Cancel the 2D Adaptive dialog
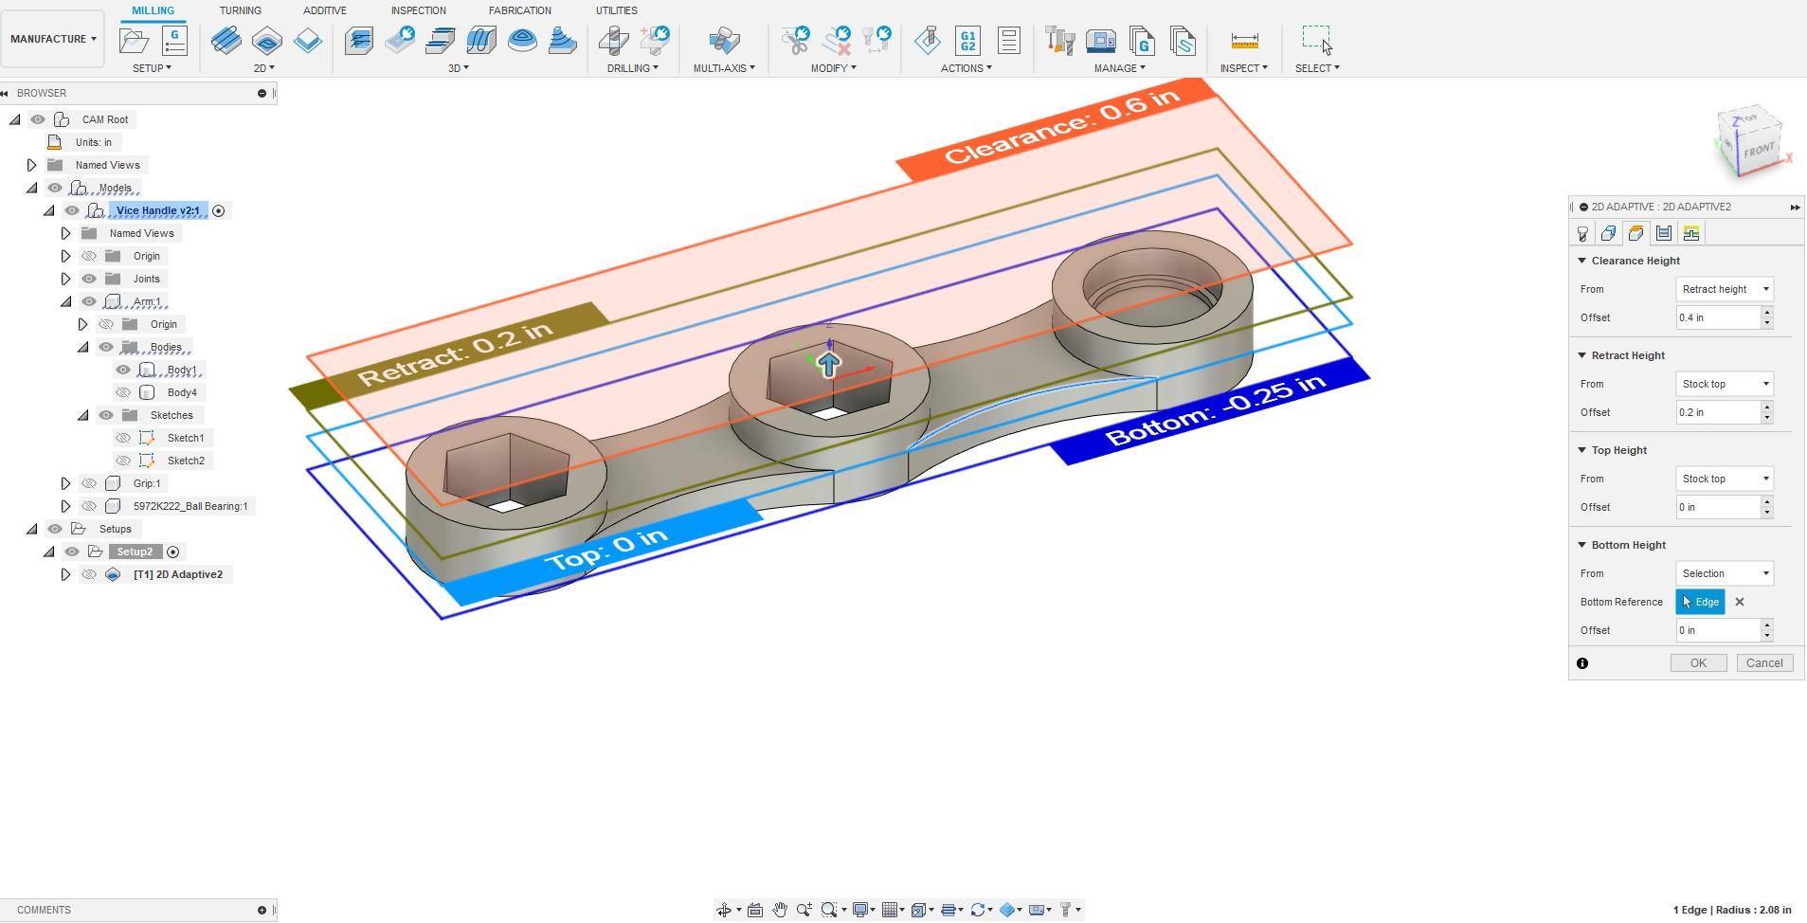The height and width of the screenshot is (923, 1807). (1763, 663)
